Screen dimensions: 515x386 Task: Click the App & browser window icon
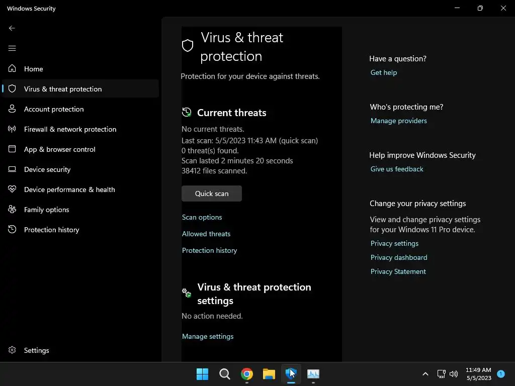click(x=12, y=149)
